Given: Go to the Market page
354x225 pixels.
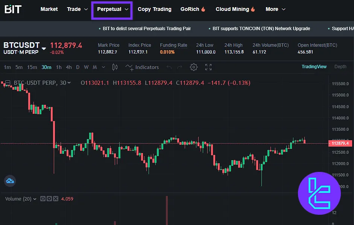Looking at the screenshot, I should pos(49,9).
